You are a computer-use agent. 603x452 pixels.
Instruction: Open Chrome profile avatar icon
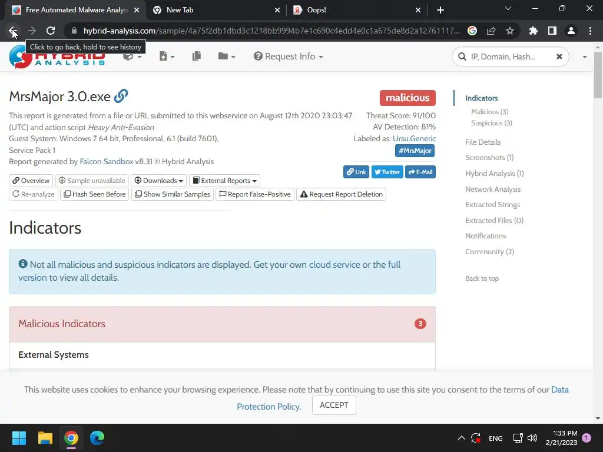click(x=571, y=31)
